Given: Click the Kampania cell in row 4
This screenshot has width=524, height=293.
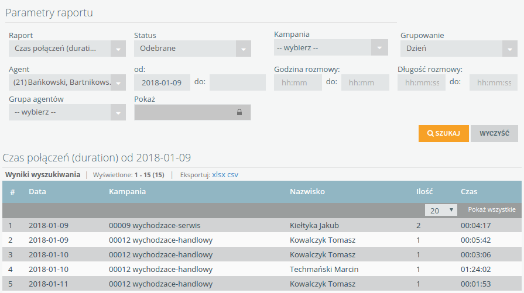Looking at the screenshot, I should 161,269.
